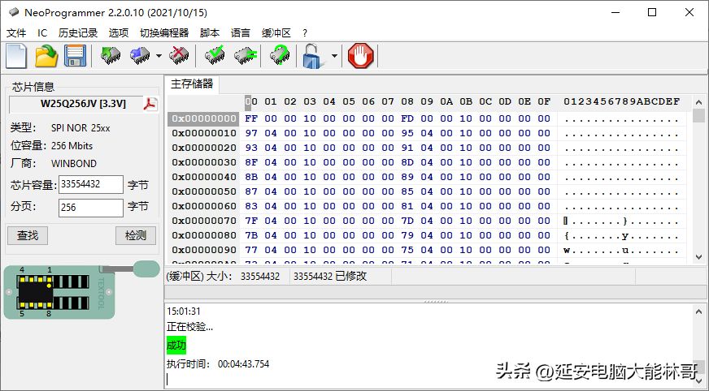Open the chip datasheet PDF icon

pos(150,104)
